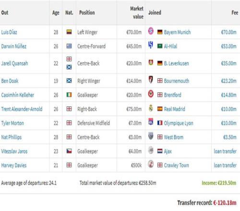
Task: Click the Fee column header
Action: point(235,12)
